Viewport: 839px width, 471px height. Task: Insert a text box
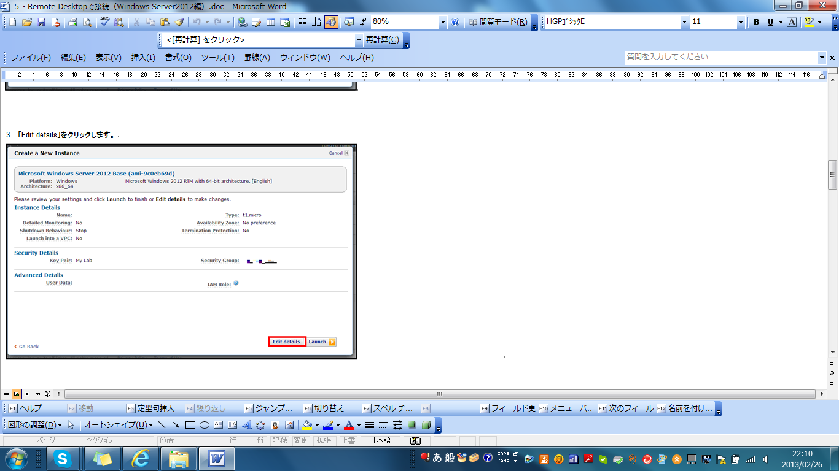point(218,424)
